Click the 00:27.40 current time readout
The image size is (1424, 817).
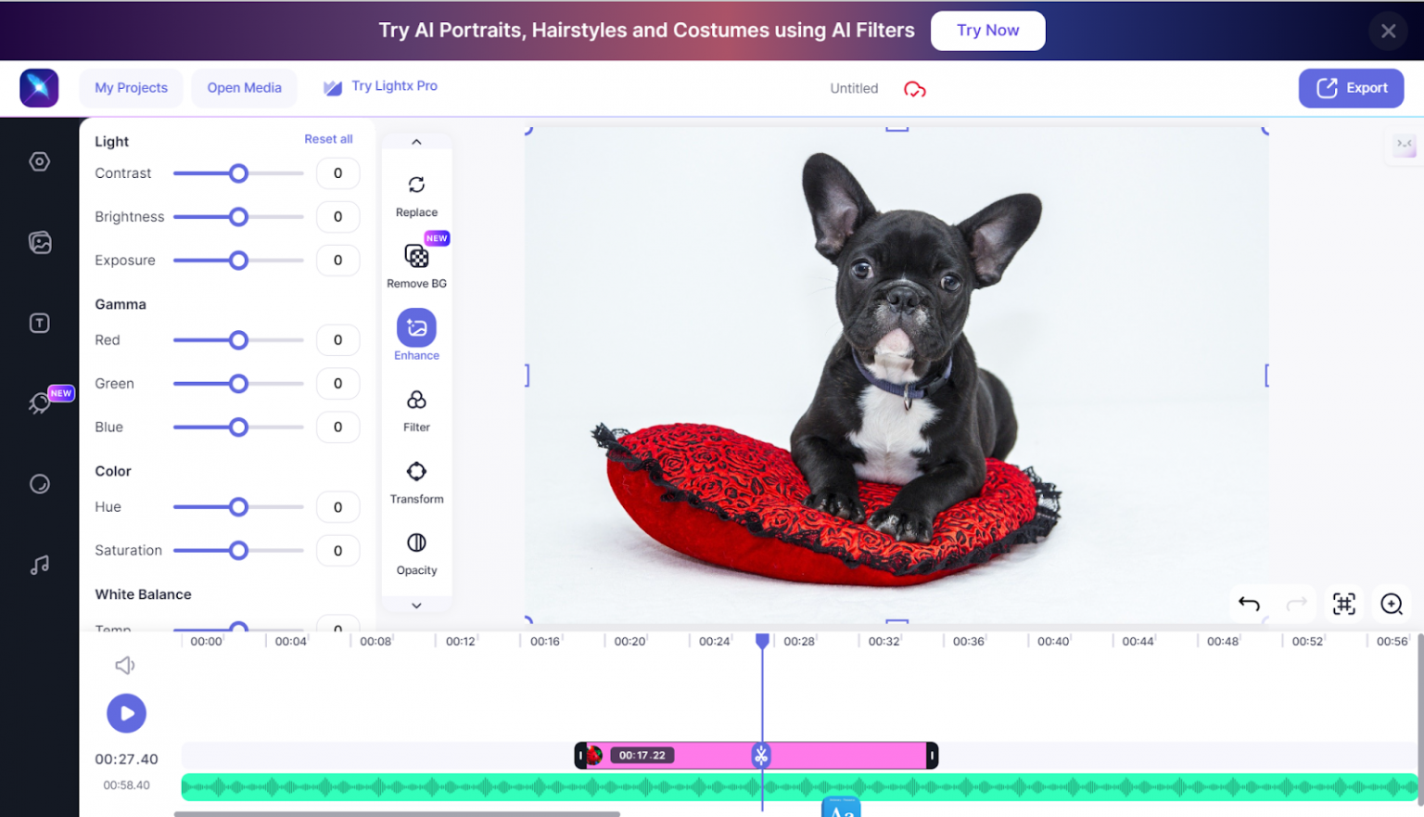(126, 759)
